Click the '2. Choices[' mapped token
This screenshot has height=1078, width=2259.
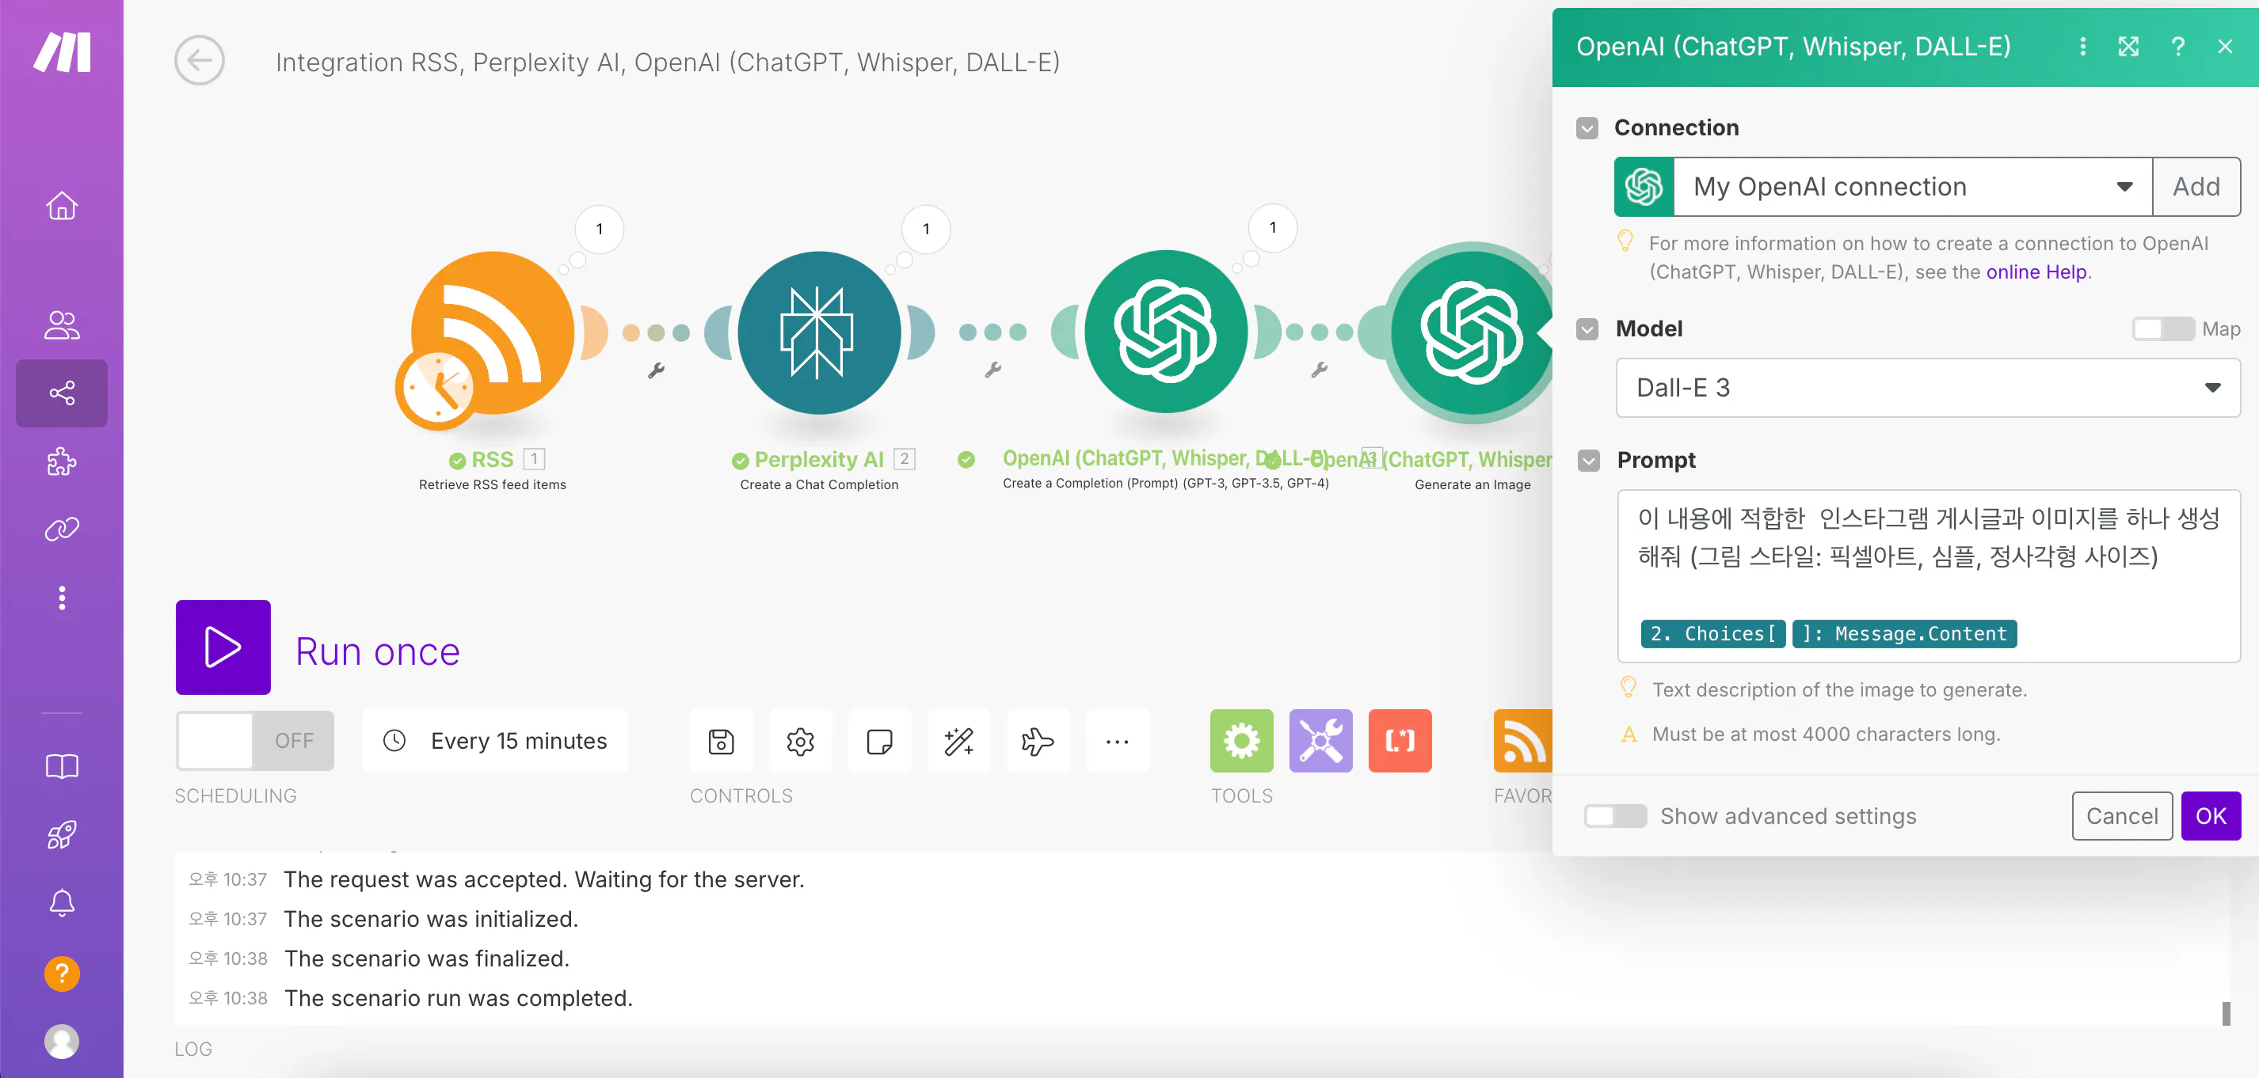[x=1712, y=634]
